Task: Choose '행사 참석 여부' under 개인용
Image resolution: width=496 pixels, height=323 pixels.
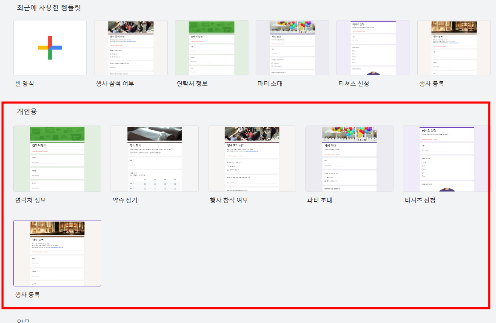Action: click(252, 158)
